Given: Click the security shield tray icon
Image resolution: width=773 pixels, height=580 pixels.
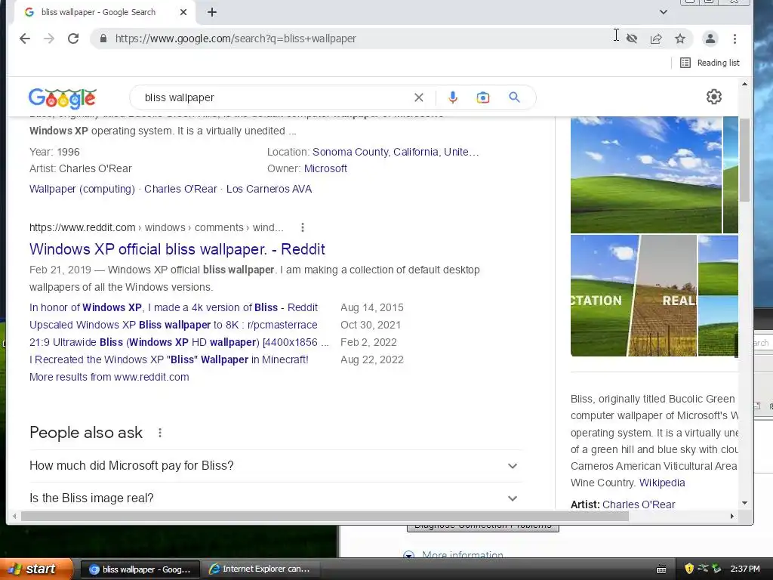Looking at the screenshot, I should click(x=689, y=569).
